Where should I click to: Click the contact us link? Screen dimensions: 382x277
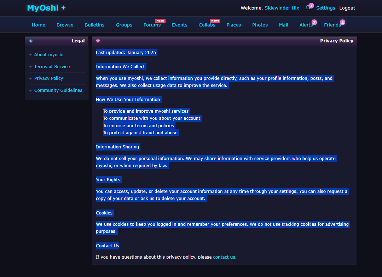click(x=224, y=257)
